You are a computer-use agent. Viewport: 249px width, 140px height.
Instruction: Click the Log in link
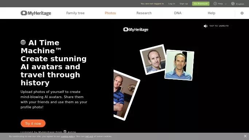[172, 4]
